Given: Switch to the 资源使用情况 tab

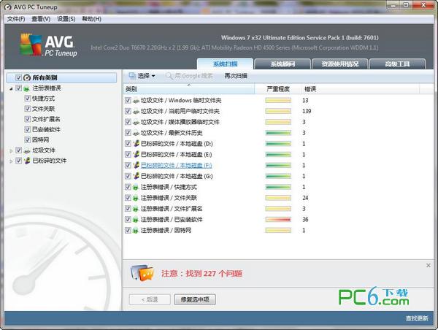Looking at the screenshot, I should tap(340, 64).
